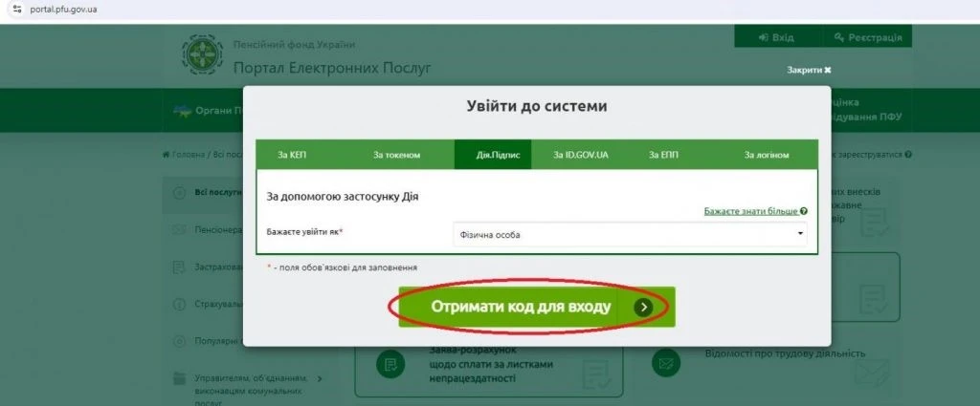
Task: Choose the За логіном tab
Action: coord(767,155)
